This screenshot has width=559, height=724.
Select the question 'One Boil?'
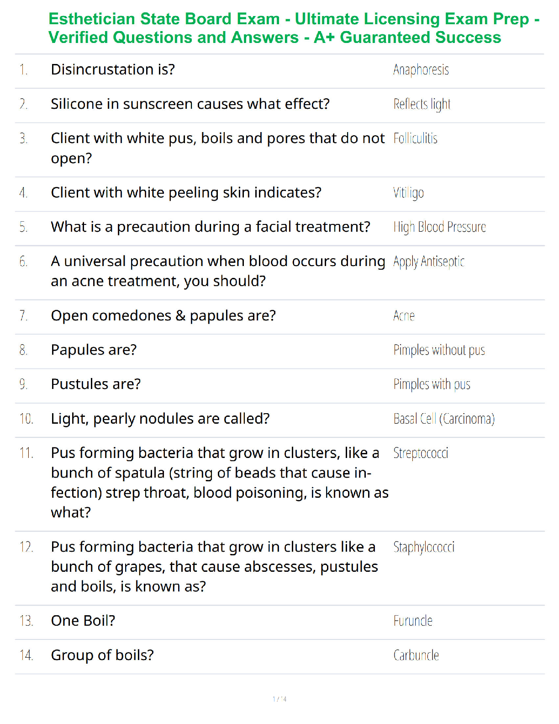coord(83,621)
